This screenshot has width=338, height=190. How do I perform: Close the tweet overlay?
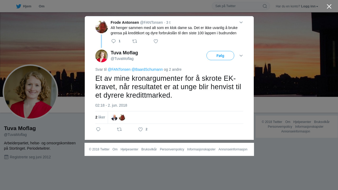coord(329,6)
